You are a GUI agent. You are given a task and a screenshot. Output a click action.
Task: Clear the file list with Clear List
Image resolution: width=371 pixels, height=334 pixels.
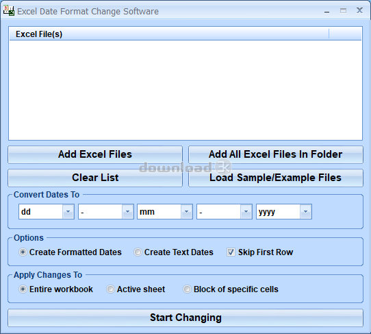(x=95, y=178)
